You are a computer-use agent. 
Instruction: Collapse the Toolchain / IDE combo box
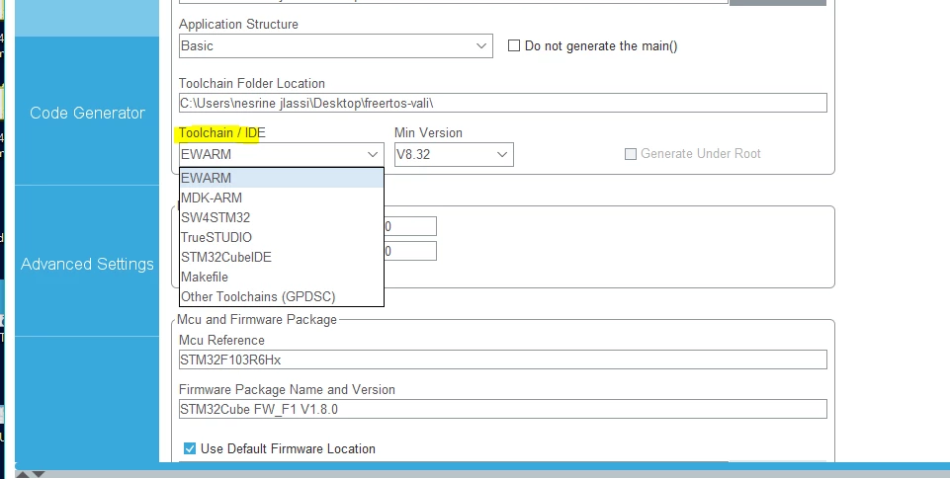point(281,154)
